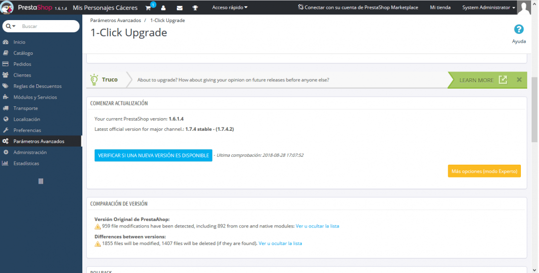Click the page vertical scrollbar thumb
The image size is (539, 273).
click(x=535, y=109)
